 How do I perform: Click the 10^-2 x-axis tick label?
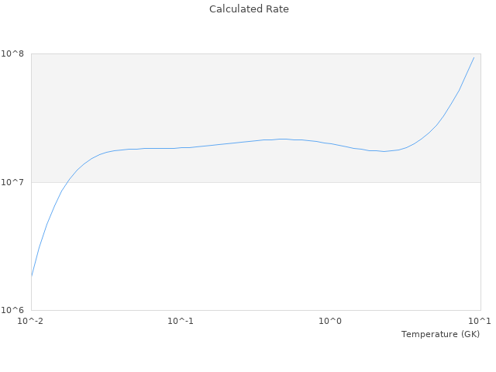(31, 321)
